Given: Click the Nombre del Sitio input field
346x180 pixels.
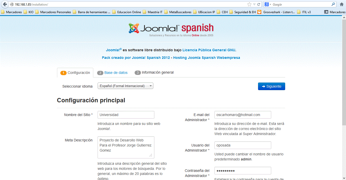Looking at the screenshot, I should click(126, 114).
